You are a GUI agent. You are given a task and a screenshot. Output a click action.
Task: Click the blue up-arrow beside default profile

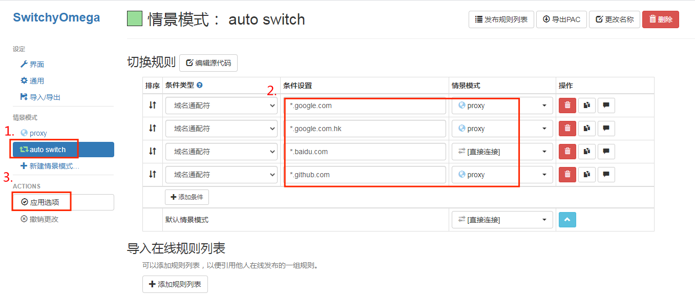click(x=567, y=220)
